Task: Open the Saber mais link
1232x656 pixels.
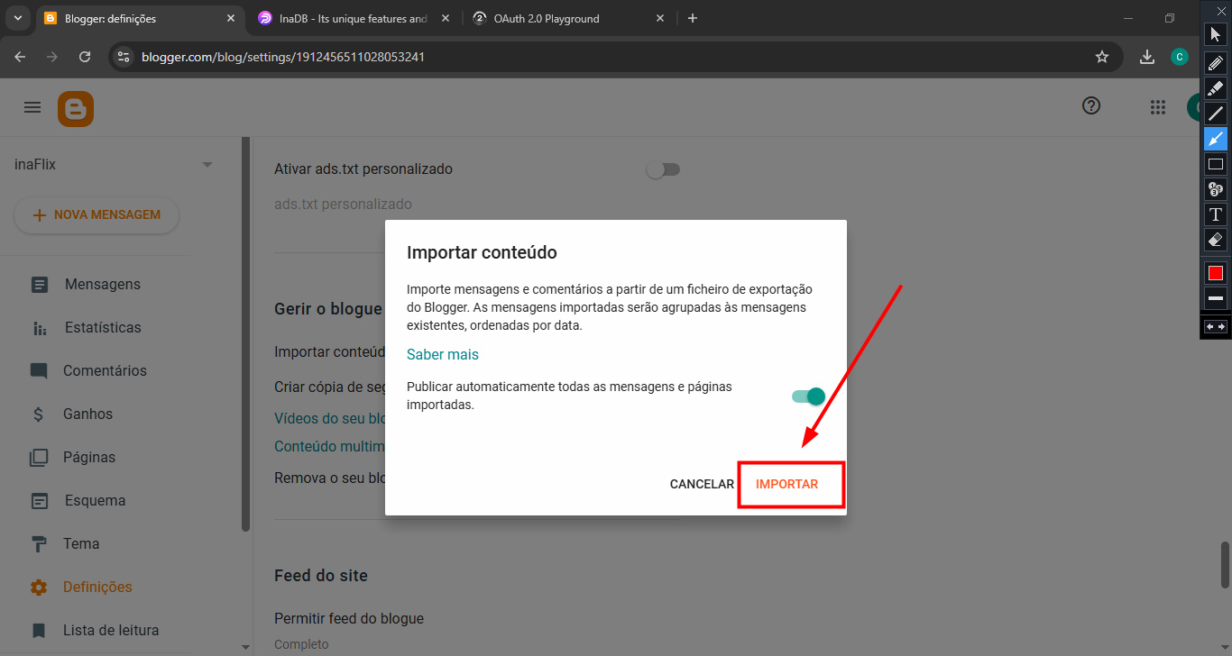Action: pyautogui.click(x=442, y=354)
